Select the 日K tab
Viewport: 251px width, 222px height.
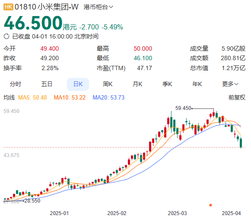[78, 84]
